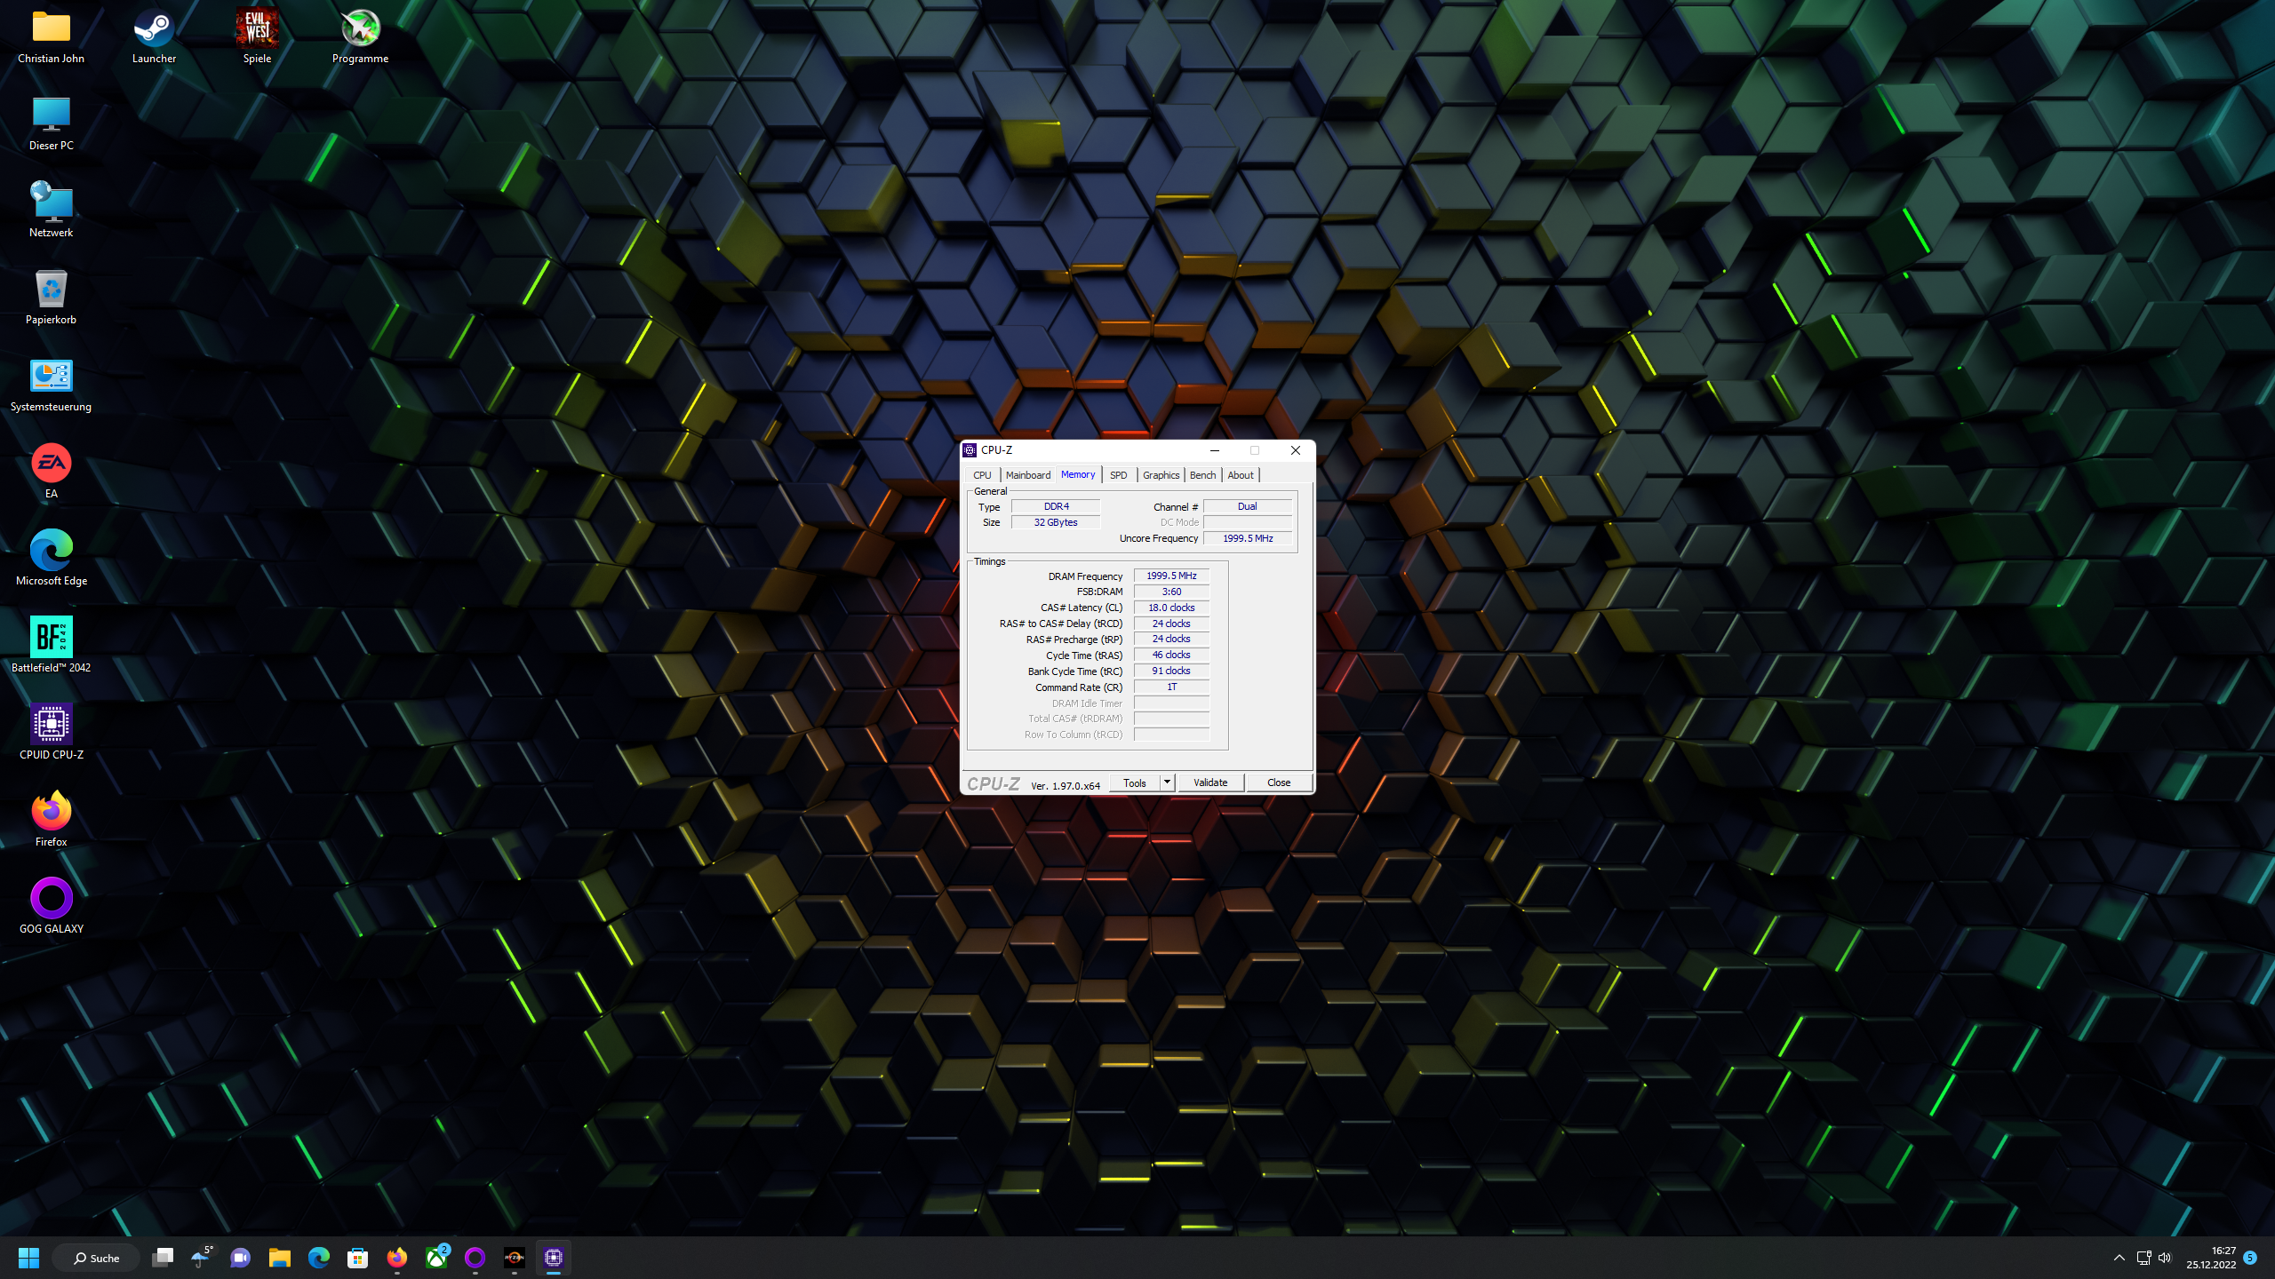Image resolution: width=2275 pixels, height=1279 pixels.
Task: Click the Xbox icon in the taskbar
Action: 436,1258
